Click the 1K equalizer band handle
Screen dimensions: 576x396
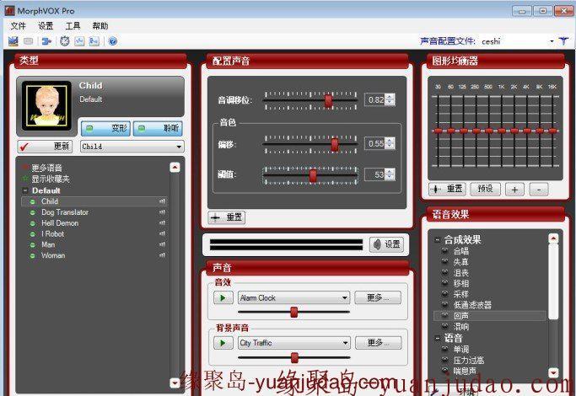pyautogui.click(x=502, y=131)
